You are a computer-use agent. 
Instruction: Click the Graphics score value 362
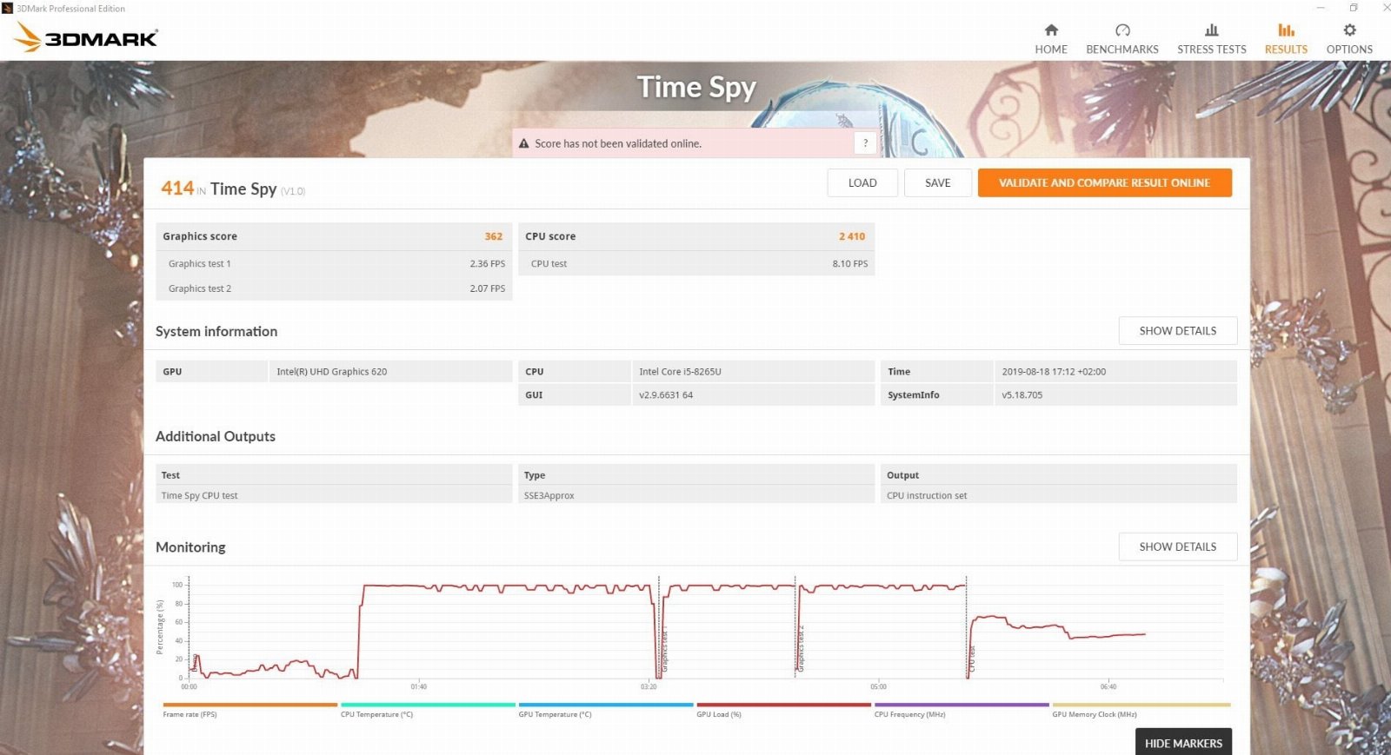point(494,236)
